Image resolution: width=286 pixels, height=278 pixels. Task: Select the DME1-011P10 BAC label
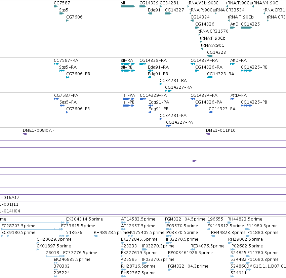(221, 130)
